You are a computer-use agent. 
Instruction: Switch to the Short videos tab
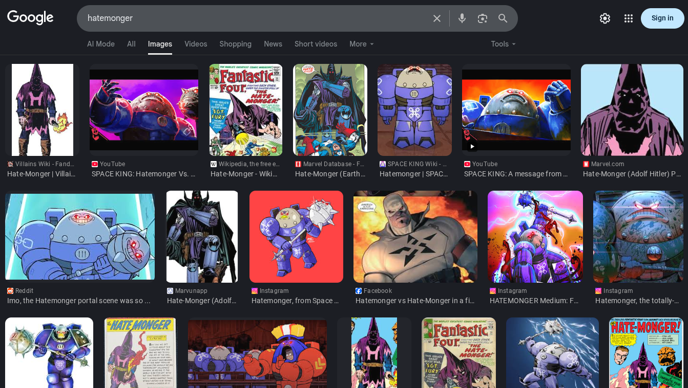coord(316,44)
